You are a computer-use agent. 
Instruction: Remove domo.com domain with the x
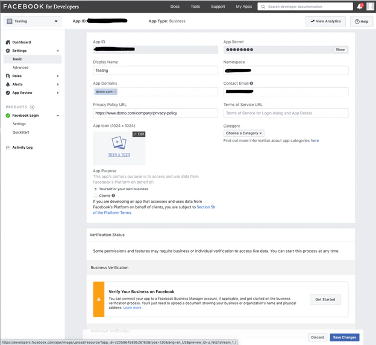[x=114, y=92]
